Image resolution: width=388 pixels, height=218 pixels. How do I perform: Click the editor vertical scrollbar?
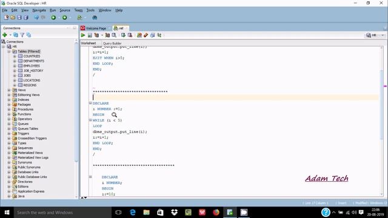pyautogui.click(x=381, y=105)
